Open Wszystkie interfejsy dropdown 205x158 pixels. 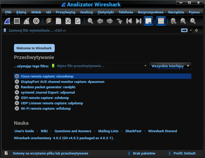pos(170,66)
